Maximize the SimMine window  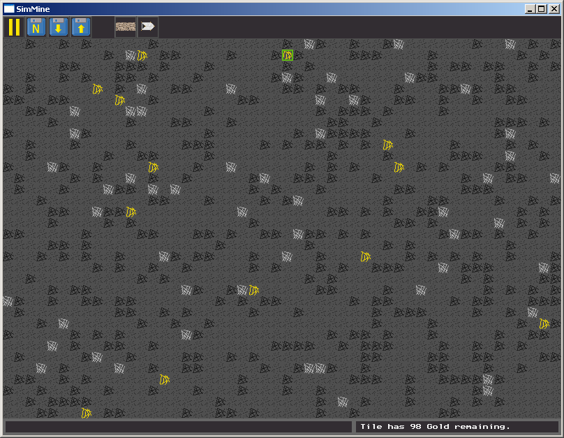[542, 9]
